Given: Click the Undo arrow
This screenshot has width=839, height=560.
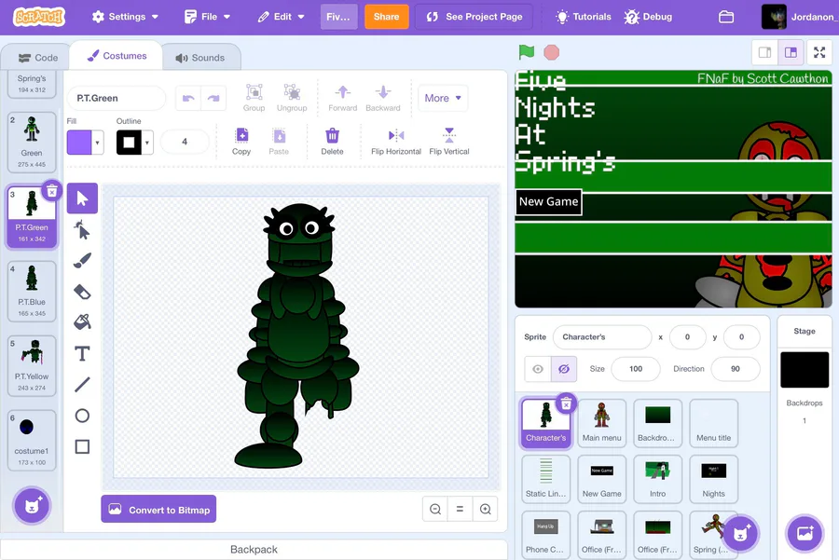Looking at the screenshot, I should (188, 98).
